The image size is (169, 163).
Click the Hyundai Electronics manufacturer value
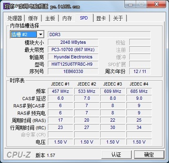point(73,57)
